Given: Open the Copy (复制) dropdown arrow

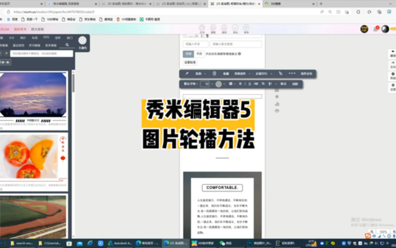Looking at the screenshot, I should coord(205,74).
